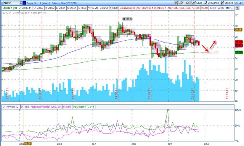The height and width of the screenshot is (146, 244).
Task: Open the symbol dropdown arrow next to /SBH2
Action: [21, 3]
